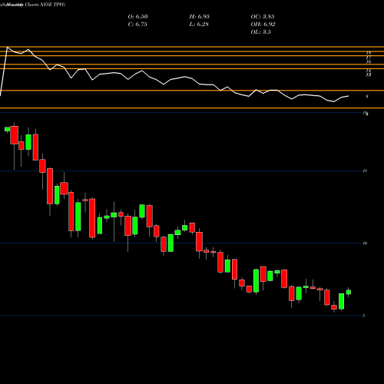Click the 10 price axis label
Image resolution: width=384 pixels, height=384 pixels.
[365, 243]
